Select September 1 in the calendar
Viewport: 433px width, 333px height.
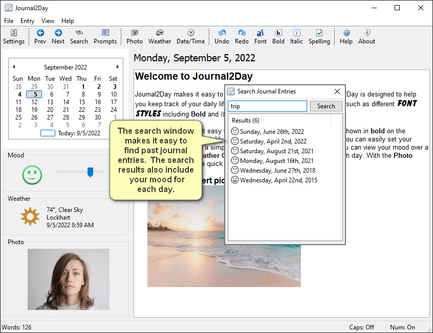[83, 86]
